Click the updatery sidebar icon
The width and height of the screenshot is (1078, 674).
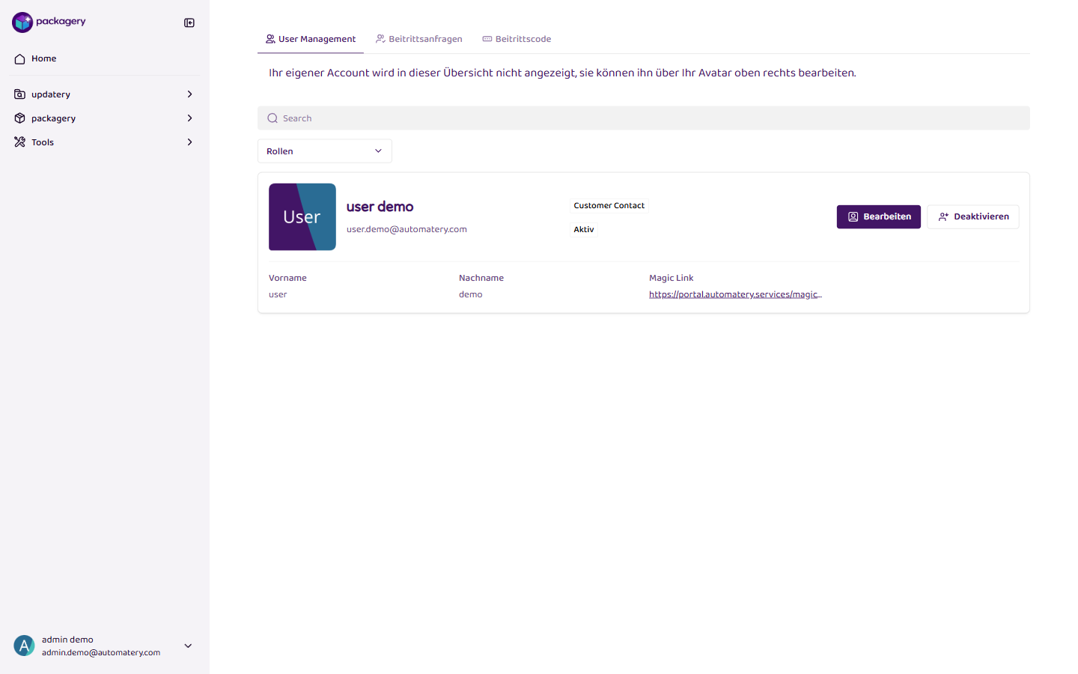[20, 94]
